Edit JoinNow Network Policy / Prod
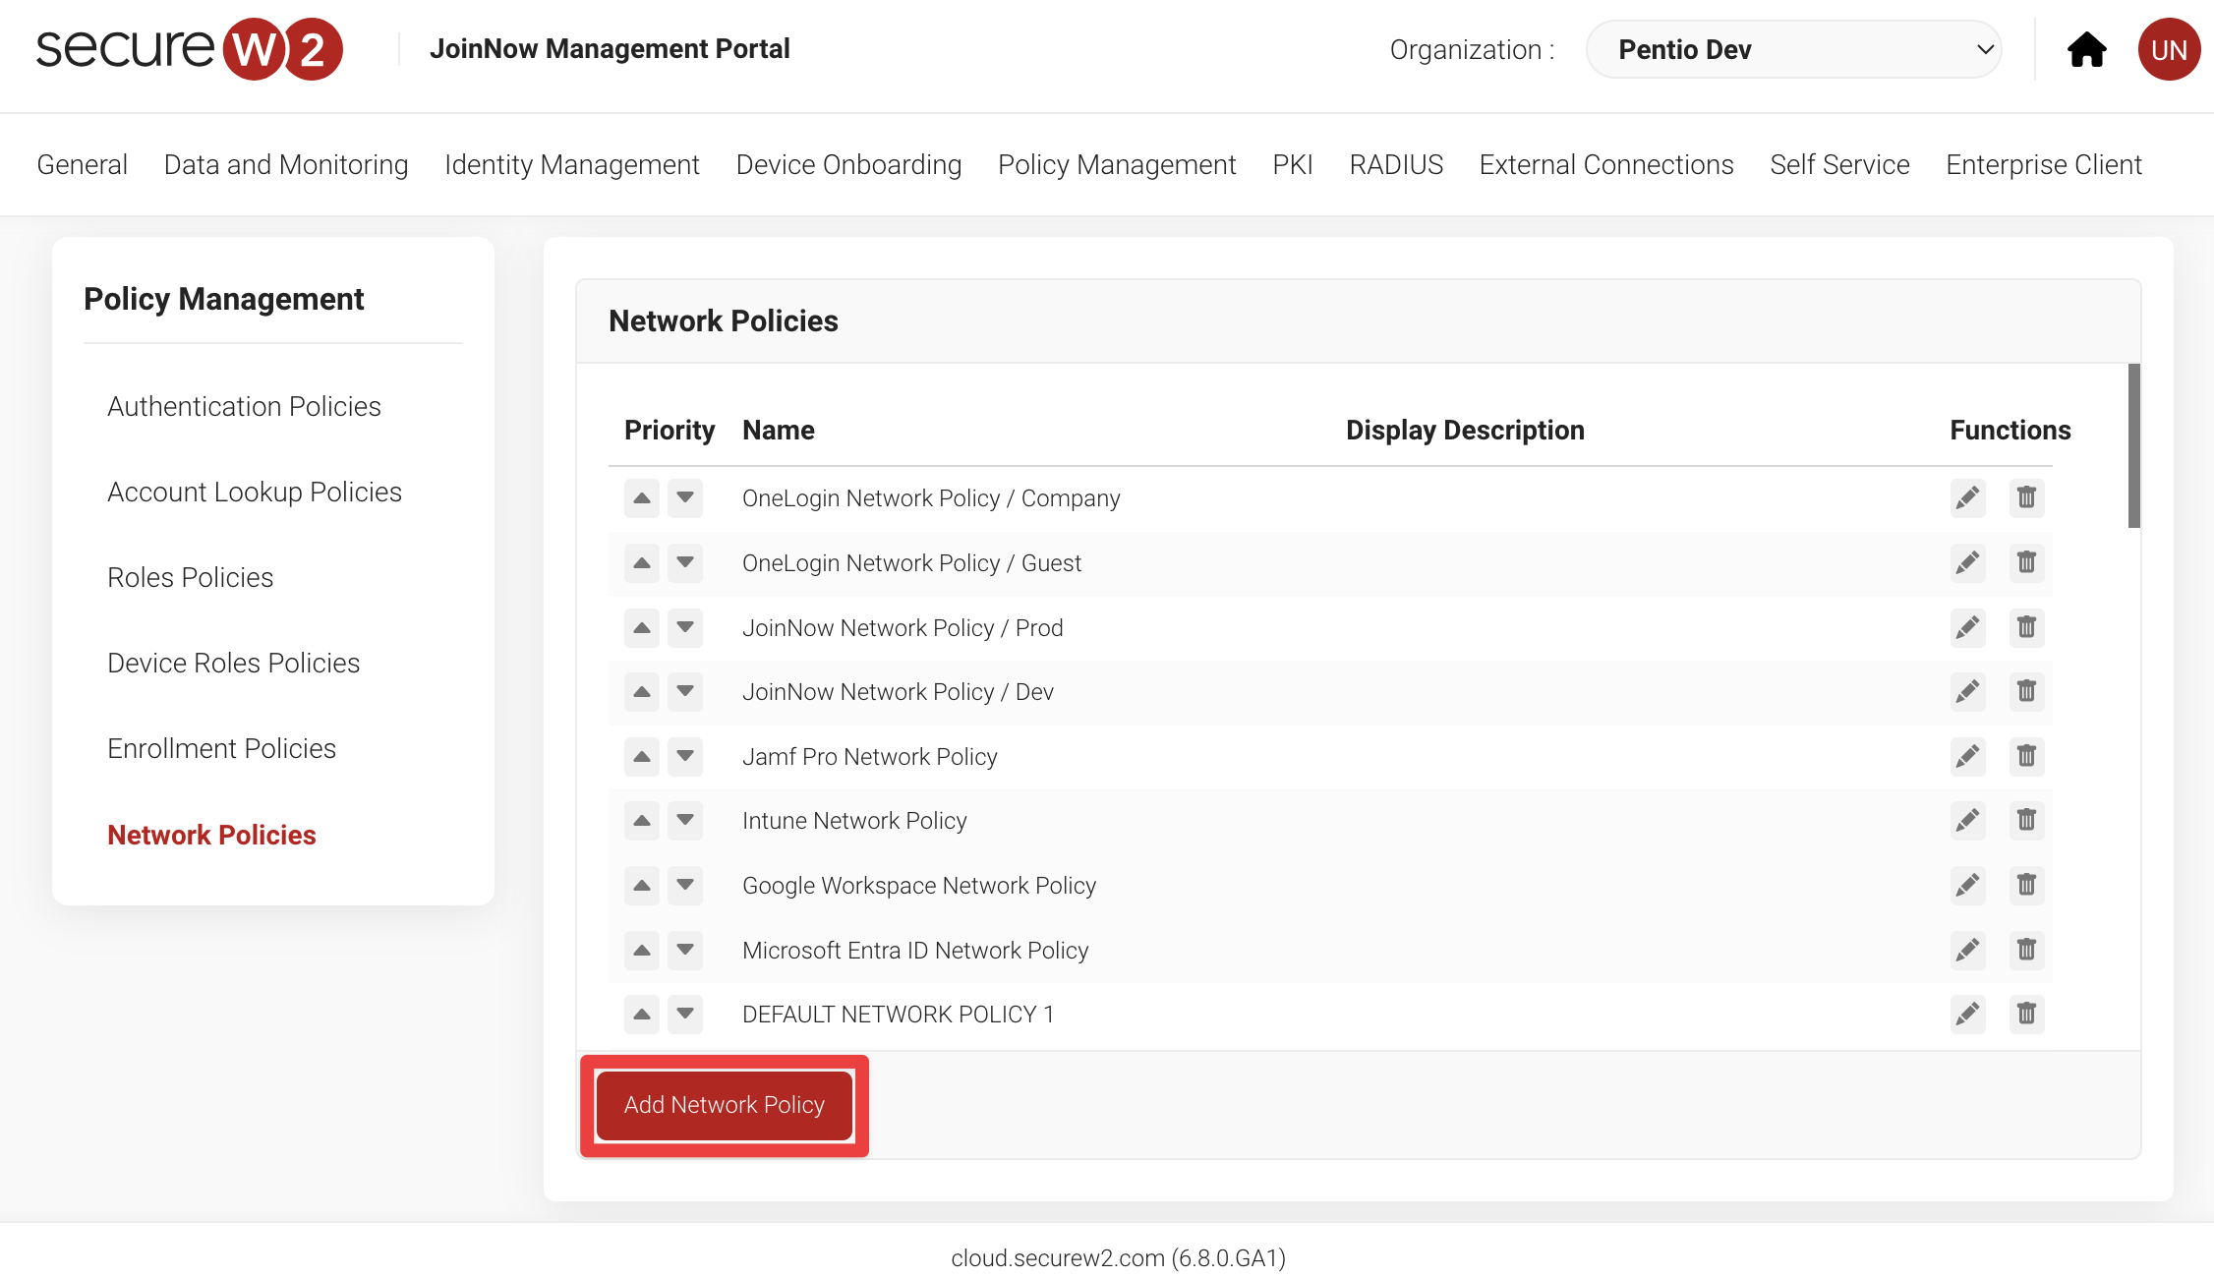The width and height of the screenshot is (2214, 1278). [1967, 628]
